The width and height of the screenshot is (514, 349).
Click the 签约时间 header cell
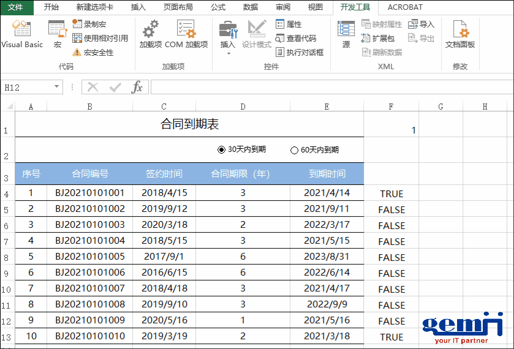click(164, 174)
